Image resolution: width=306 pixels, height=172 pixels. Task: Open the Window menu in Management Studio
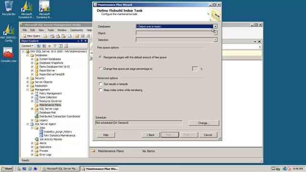click(62, 30)
